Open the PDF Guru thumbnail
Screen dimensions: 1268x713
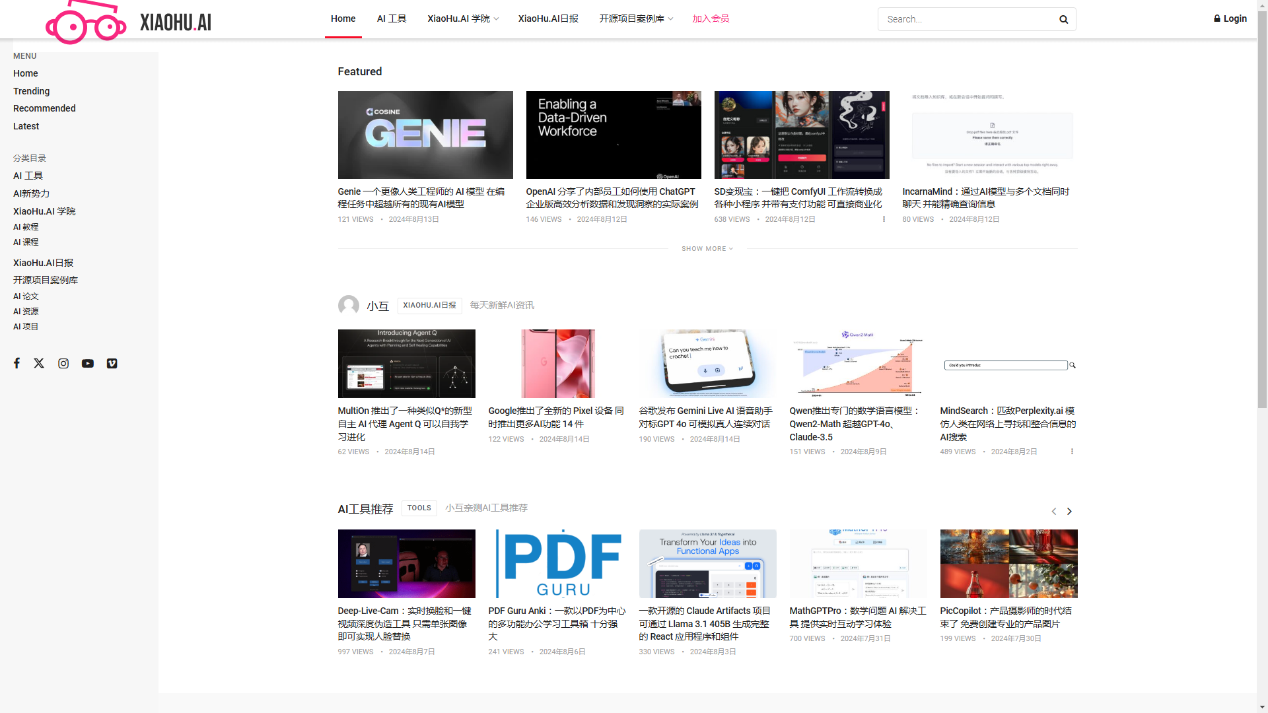tap(557, 564)
